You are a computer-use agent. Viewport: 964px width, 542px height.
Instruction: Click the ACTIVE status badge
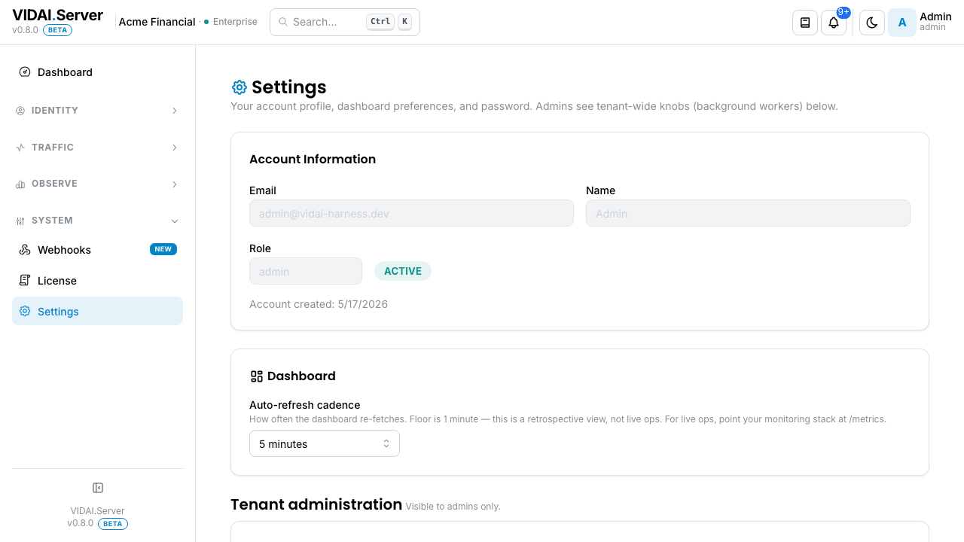pos(403,271)
